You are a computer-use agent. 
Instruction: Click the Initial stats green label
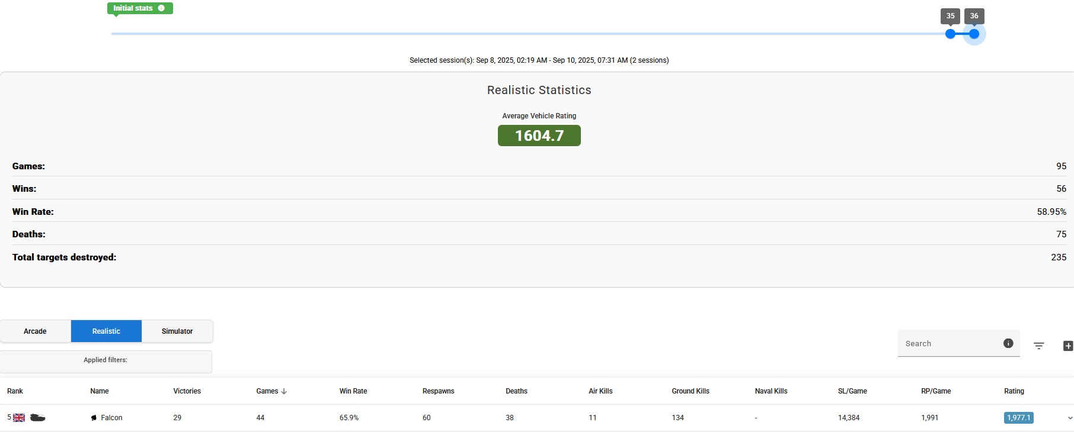click(133, 8)
